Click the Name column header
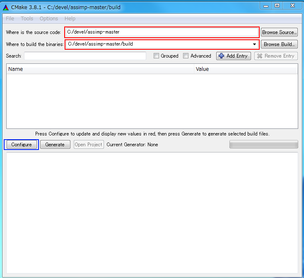 pos(100,69)
